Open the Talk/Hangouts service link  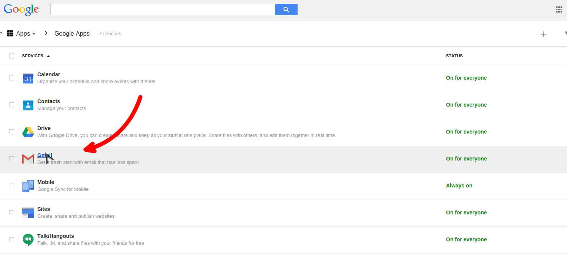point(56,236)
